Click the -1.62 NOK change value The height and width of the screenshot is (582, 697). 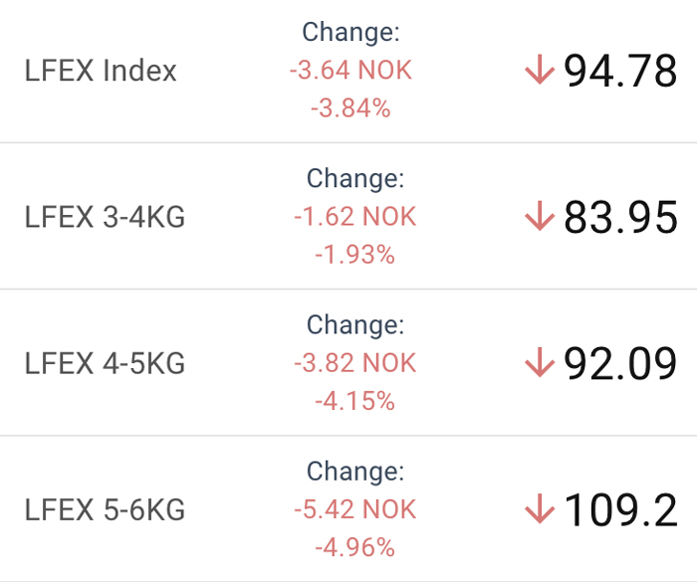coord(355,217)
